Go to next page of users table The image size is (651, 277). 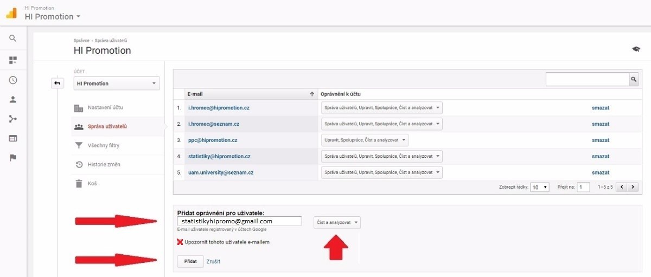point(633,187)
